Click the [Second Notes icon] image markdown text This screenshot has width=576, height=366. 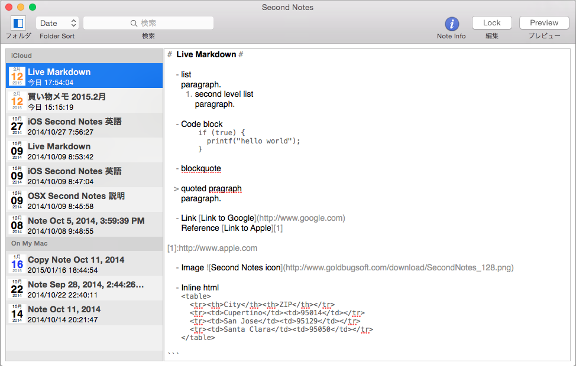[245, 268]
